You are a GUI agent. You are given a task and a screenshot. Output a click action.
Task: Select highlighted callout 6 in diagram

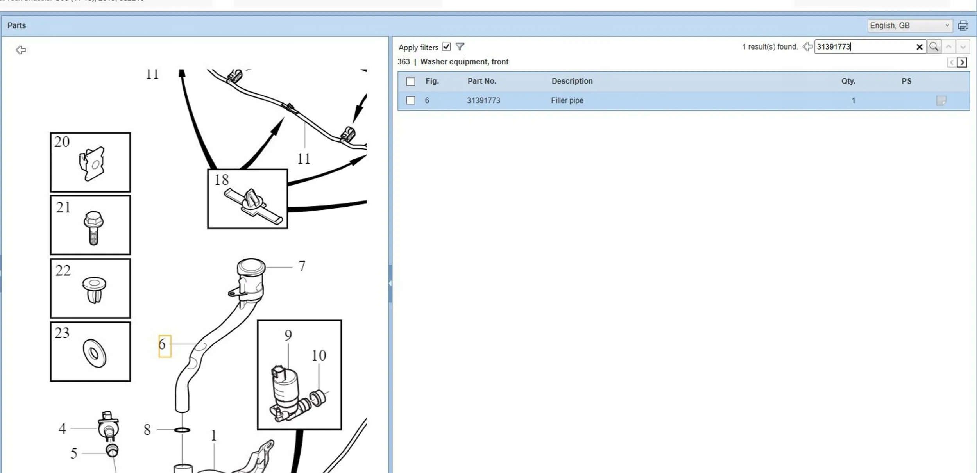point(164,346)
